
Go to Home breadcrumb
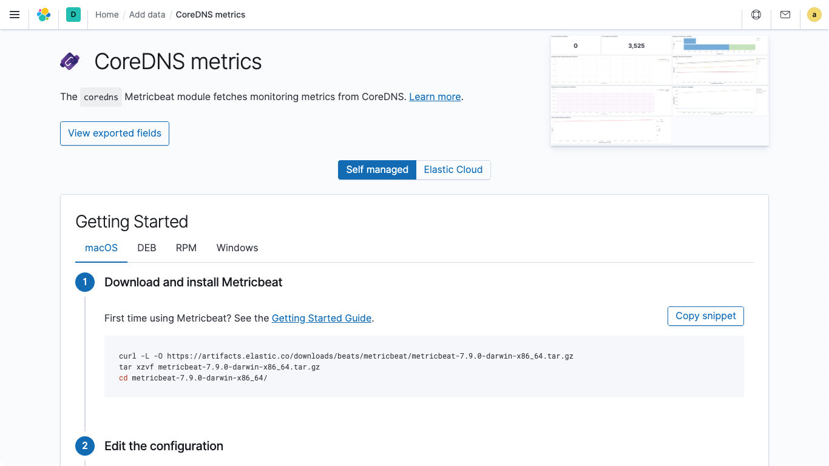(x=107, y=15)
